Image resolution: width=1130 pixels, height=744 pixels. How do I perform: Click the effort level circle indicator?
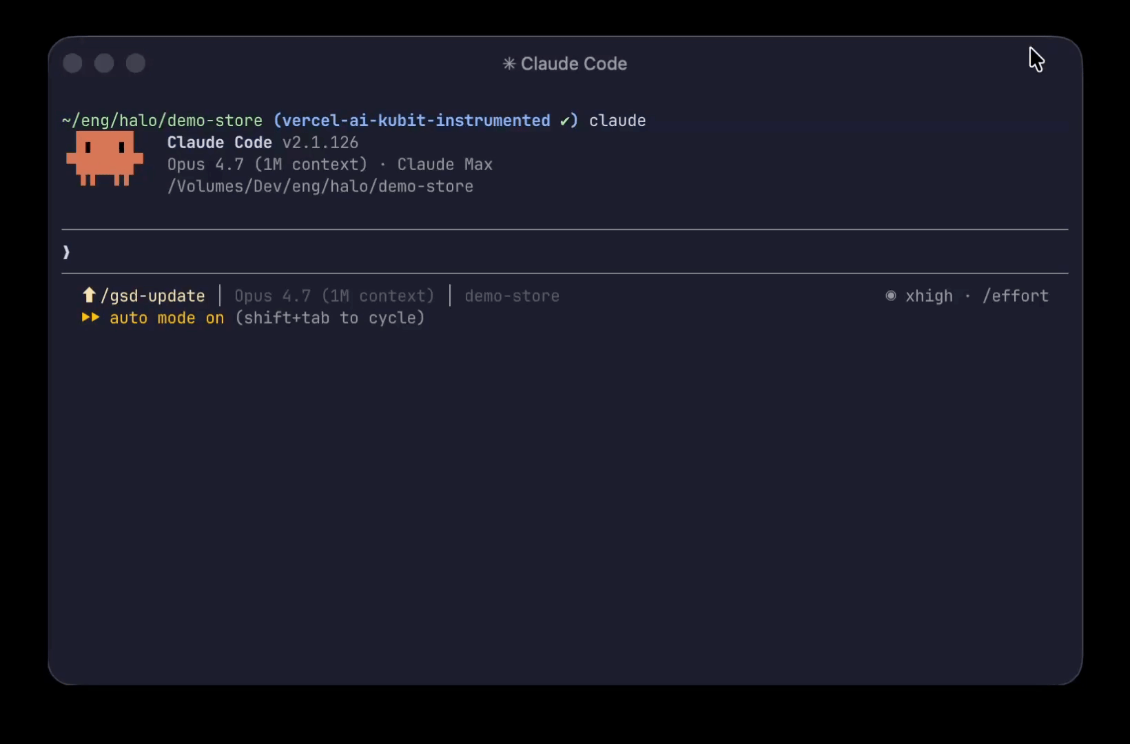[x=891, y=296]
